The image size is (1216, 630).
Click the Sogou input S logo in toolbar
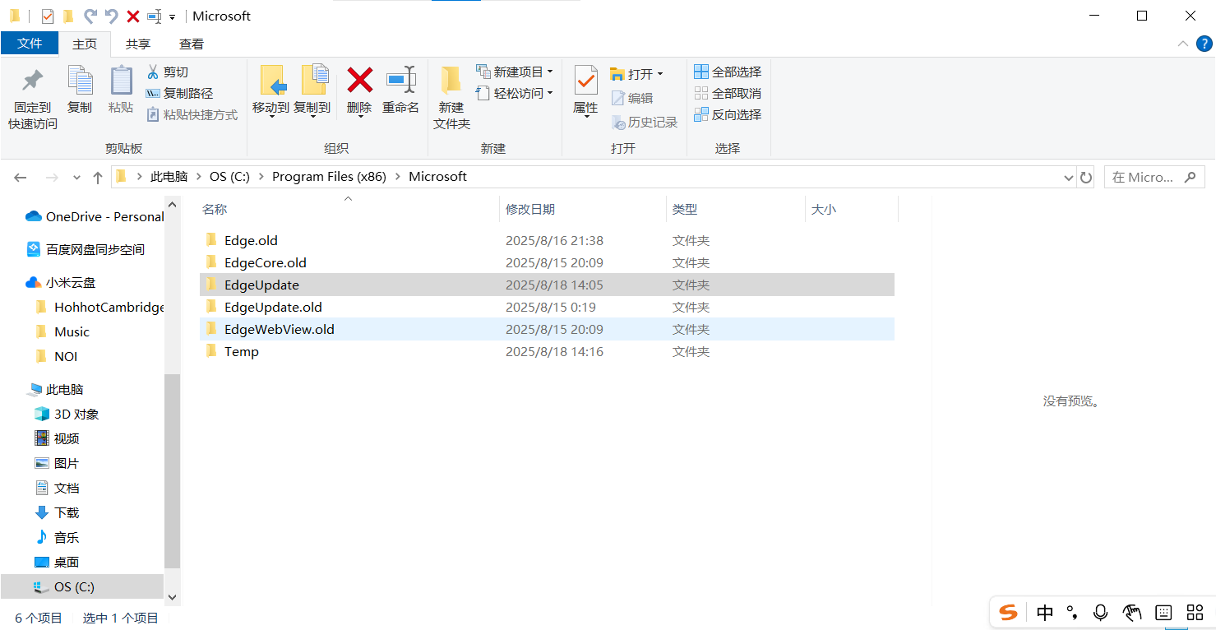click(x=1008, y=612)
